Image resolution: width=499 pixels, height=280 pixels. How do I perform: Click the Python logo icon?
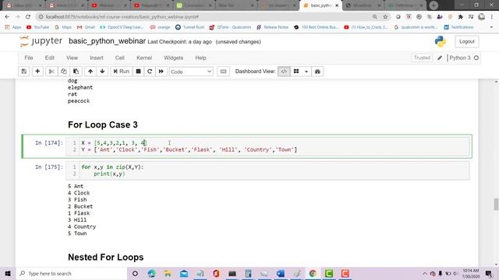(440, 41)
